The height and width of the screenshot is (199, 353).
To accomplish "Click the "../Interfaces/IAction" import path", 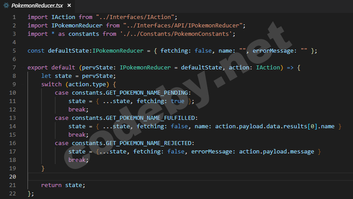I will coord(135,17).
